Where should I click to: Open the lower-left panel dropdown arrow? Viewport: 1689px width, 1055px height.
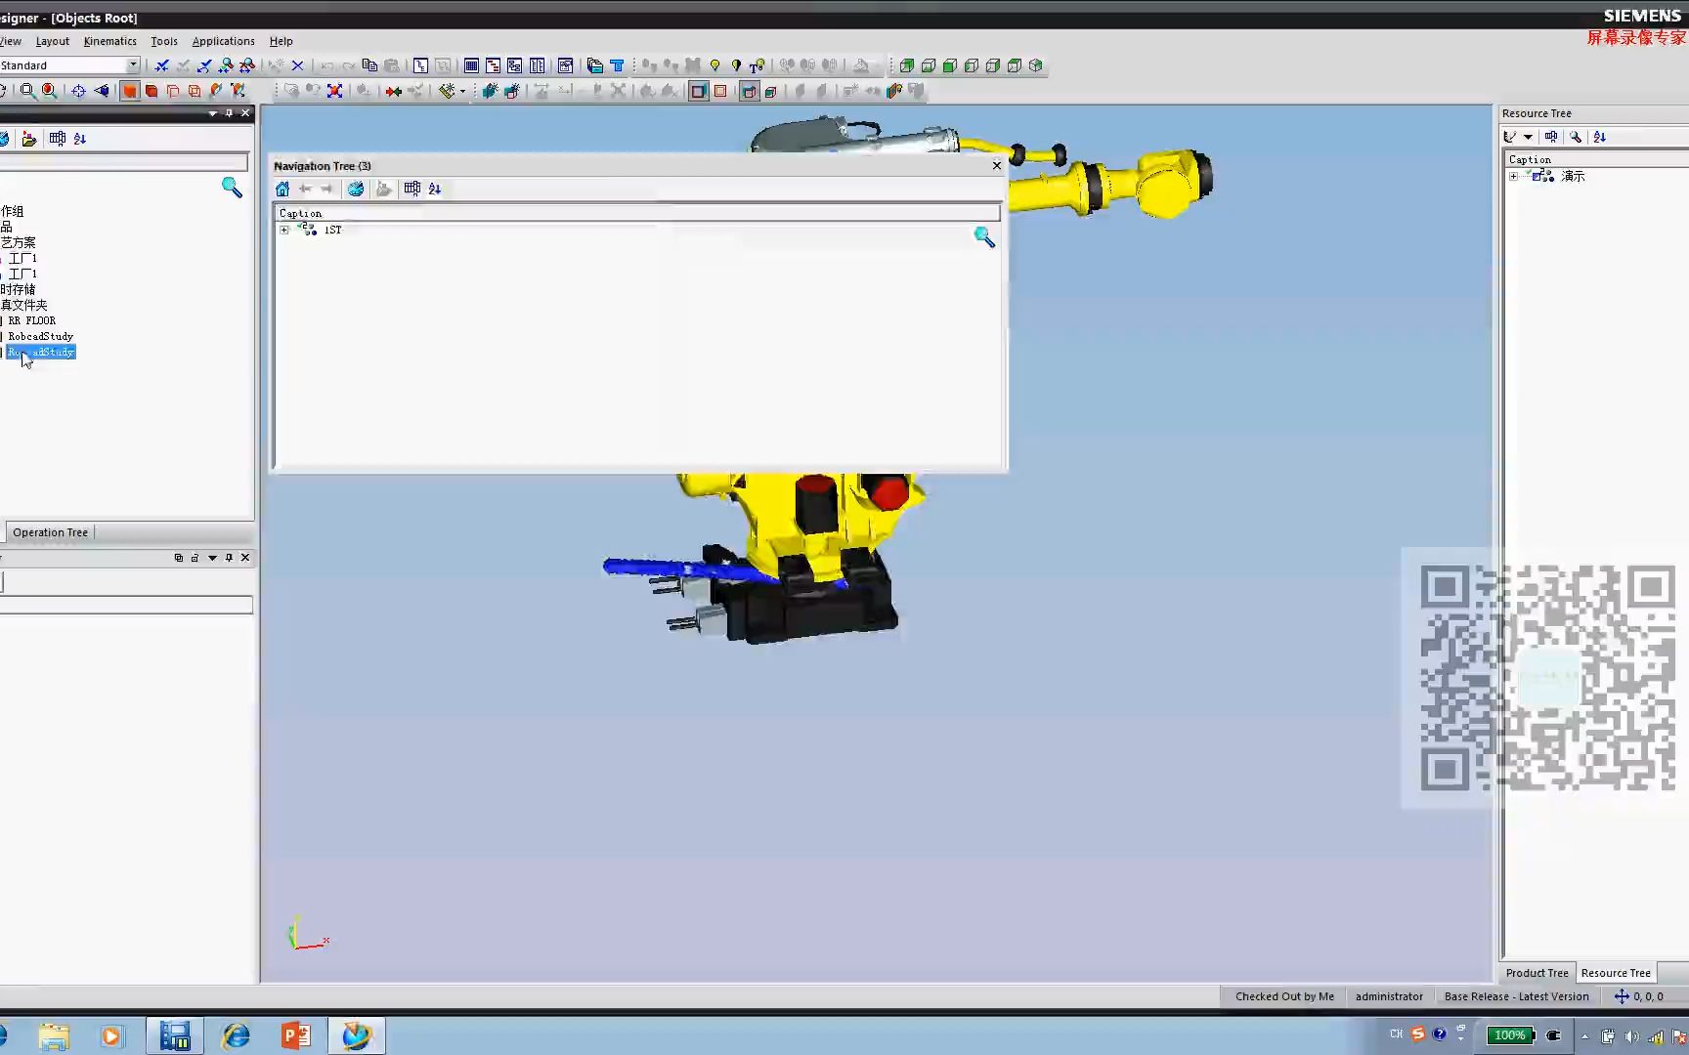(212, 558)
